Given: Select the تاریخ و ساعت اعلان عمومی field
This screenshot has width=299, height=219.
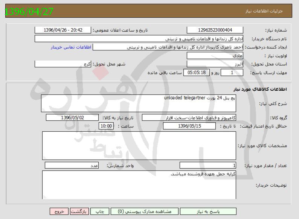Looking at the screenshot, I should pos(63,30).
